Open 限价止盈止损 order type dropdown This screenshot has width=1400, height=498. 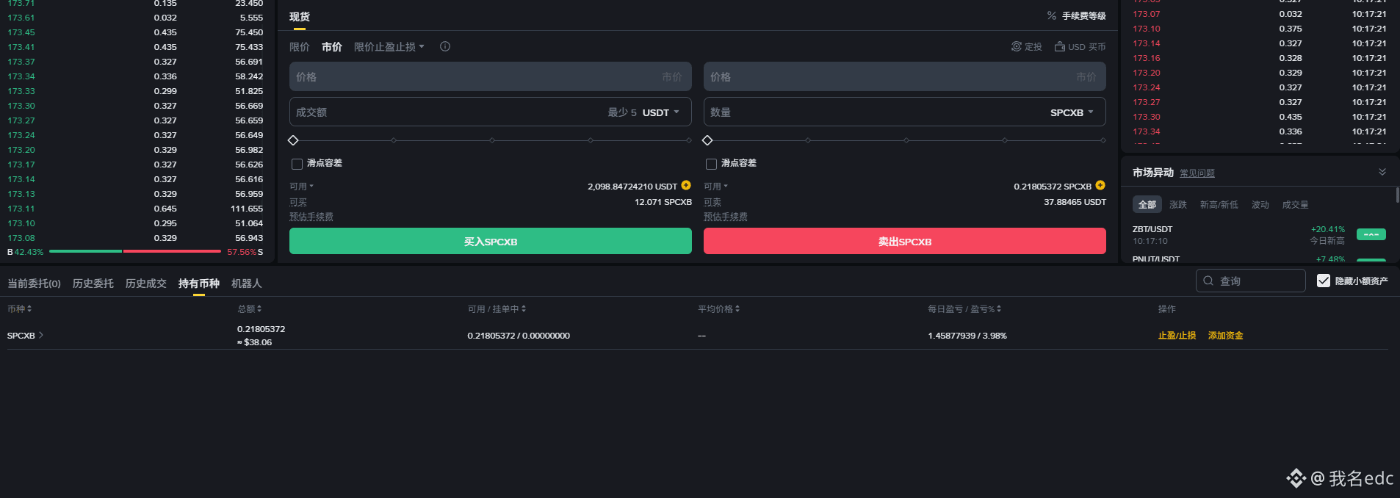tap(389, 46)
